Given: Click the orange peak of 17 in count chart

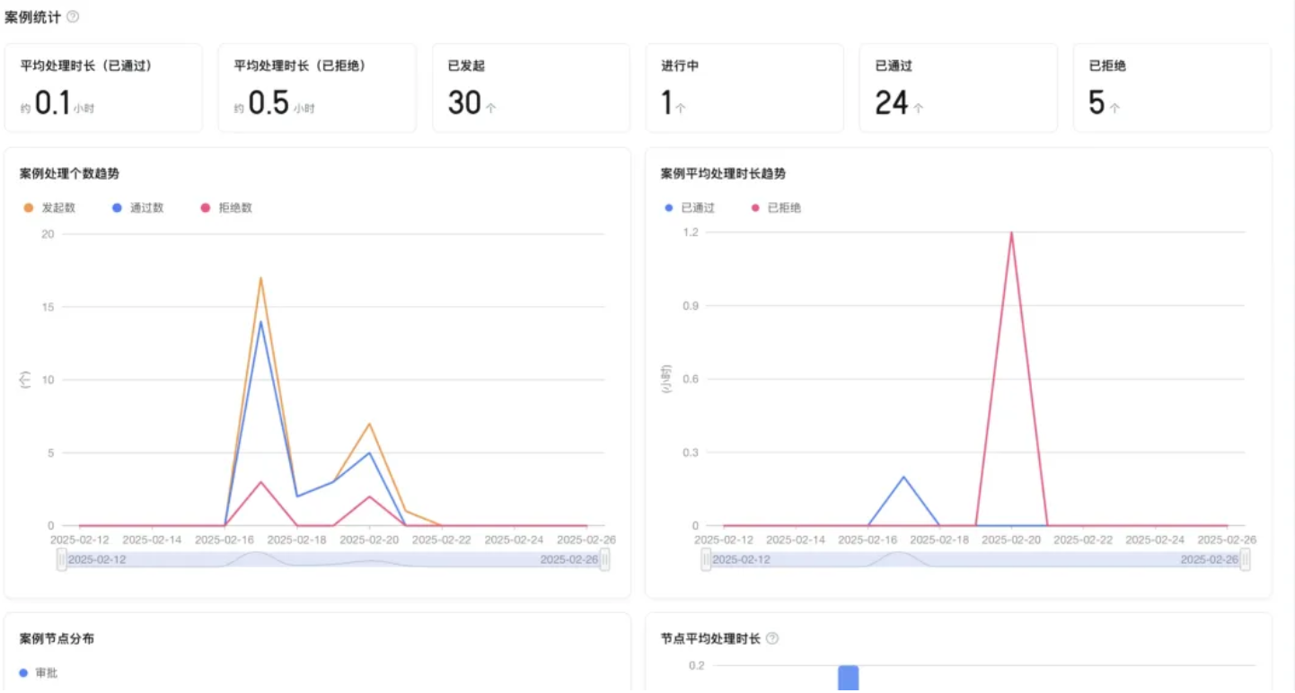Looking at the screenshot, I should (260, 277).
